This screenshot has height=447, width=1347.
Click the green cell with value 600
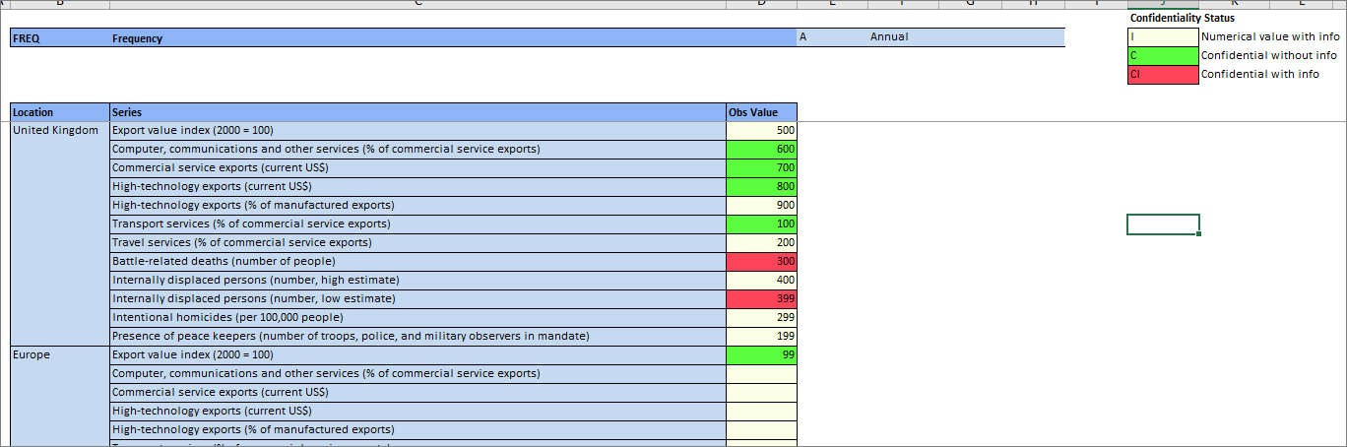[x=761, y=149]
